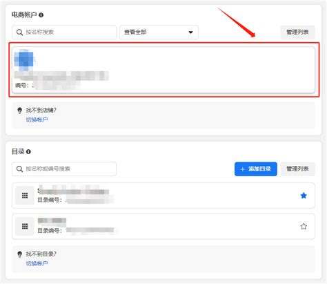This screenshot has width=327, height=284.
Task: Click the info icon beside 目录
Action: [x=28, y=151]
